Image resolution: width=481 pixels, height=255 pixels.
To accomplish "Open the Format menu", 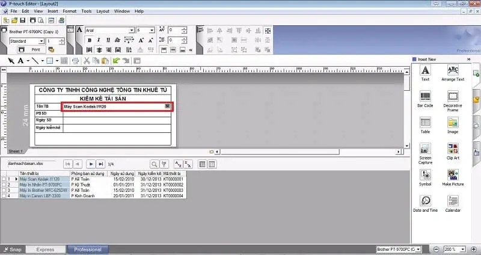I will click(70, 11).
